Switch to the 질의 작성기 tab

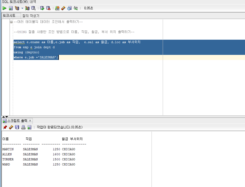31,16
